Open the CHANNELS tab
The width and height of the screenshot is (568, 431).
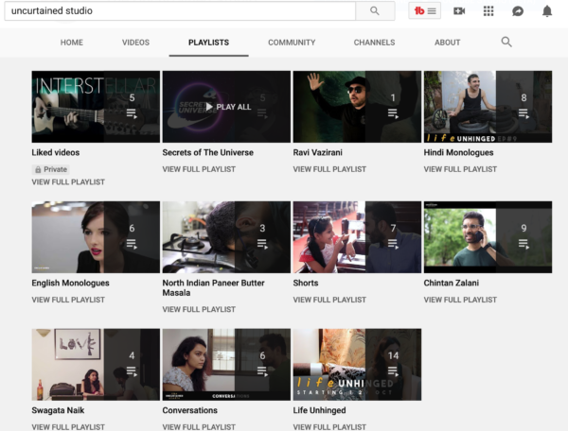[x=374, y=43]
